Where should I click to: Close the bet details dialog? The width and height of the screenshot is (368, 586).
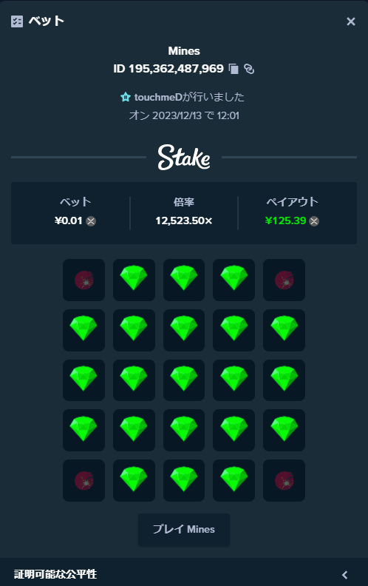pos(351,21)
